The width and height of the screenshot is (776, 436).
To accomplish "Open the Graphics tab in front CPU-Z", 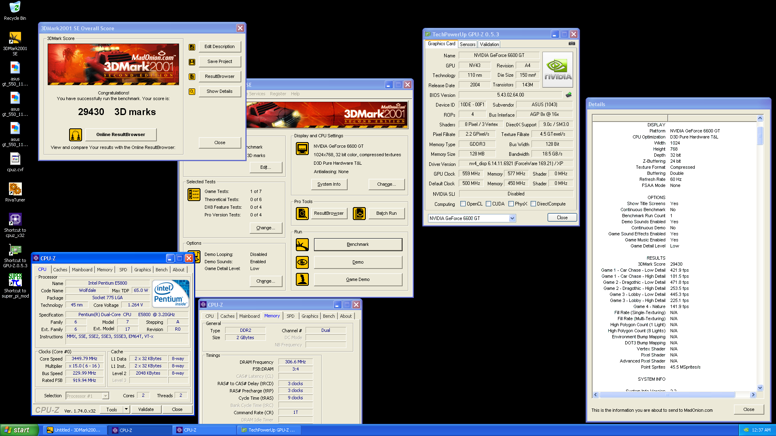I will pos(142,270).
